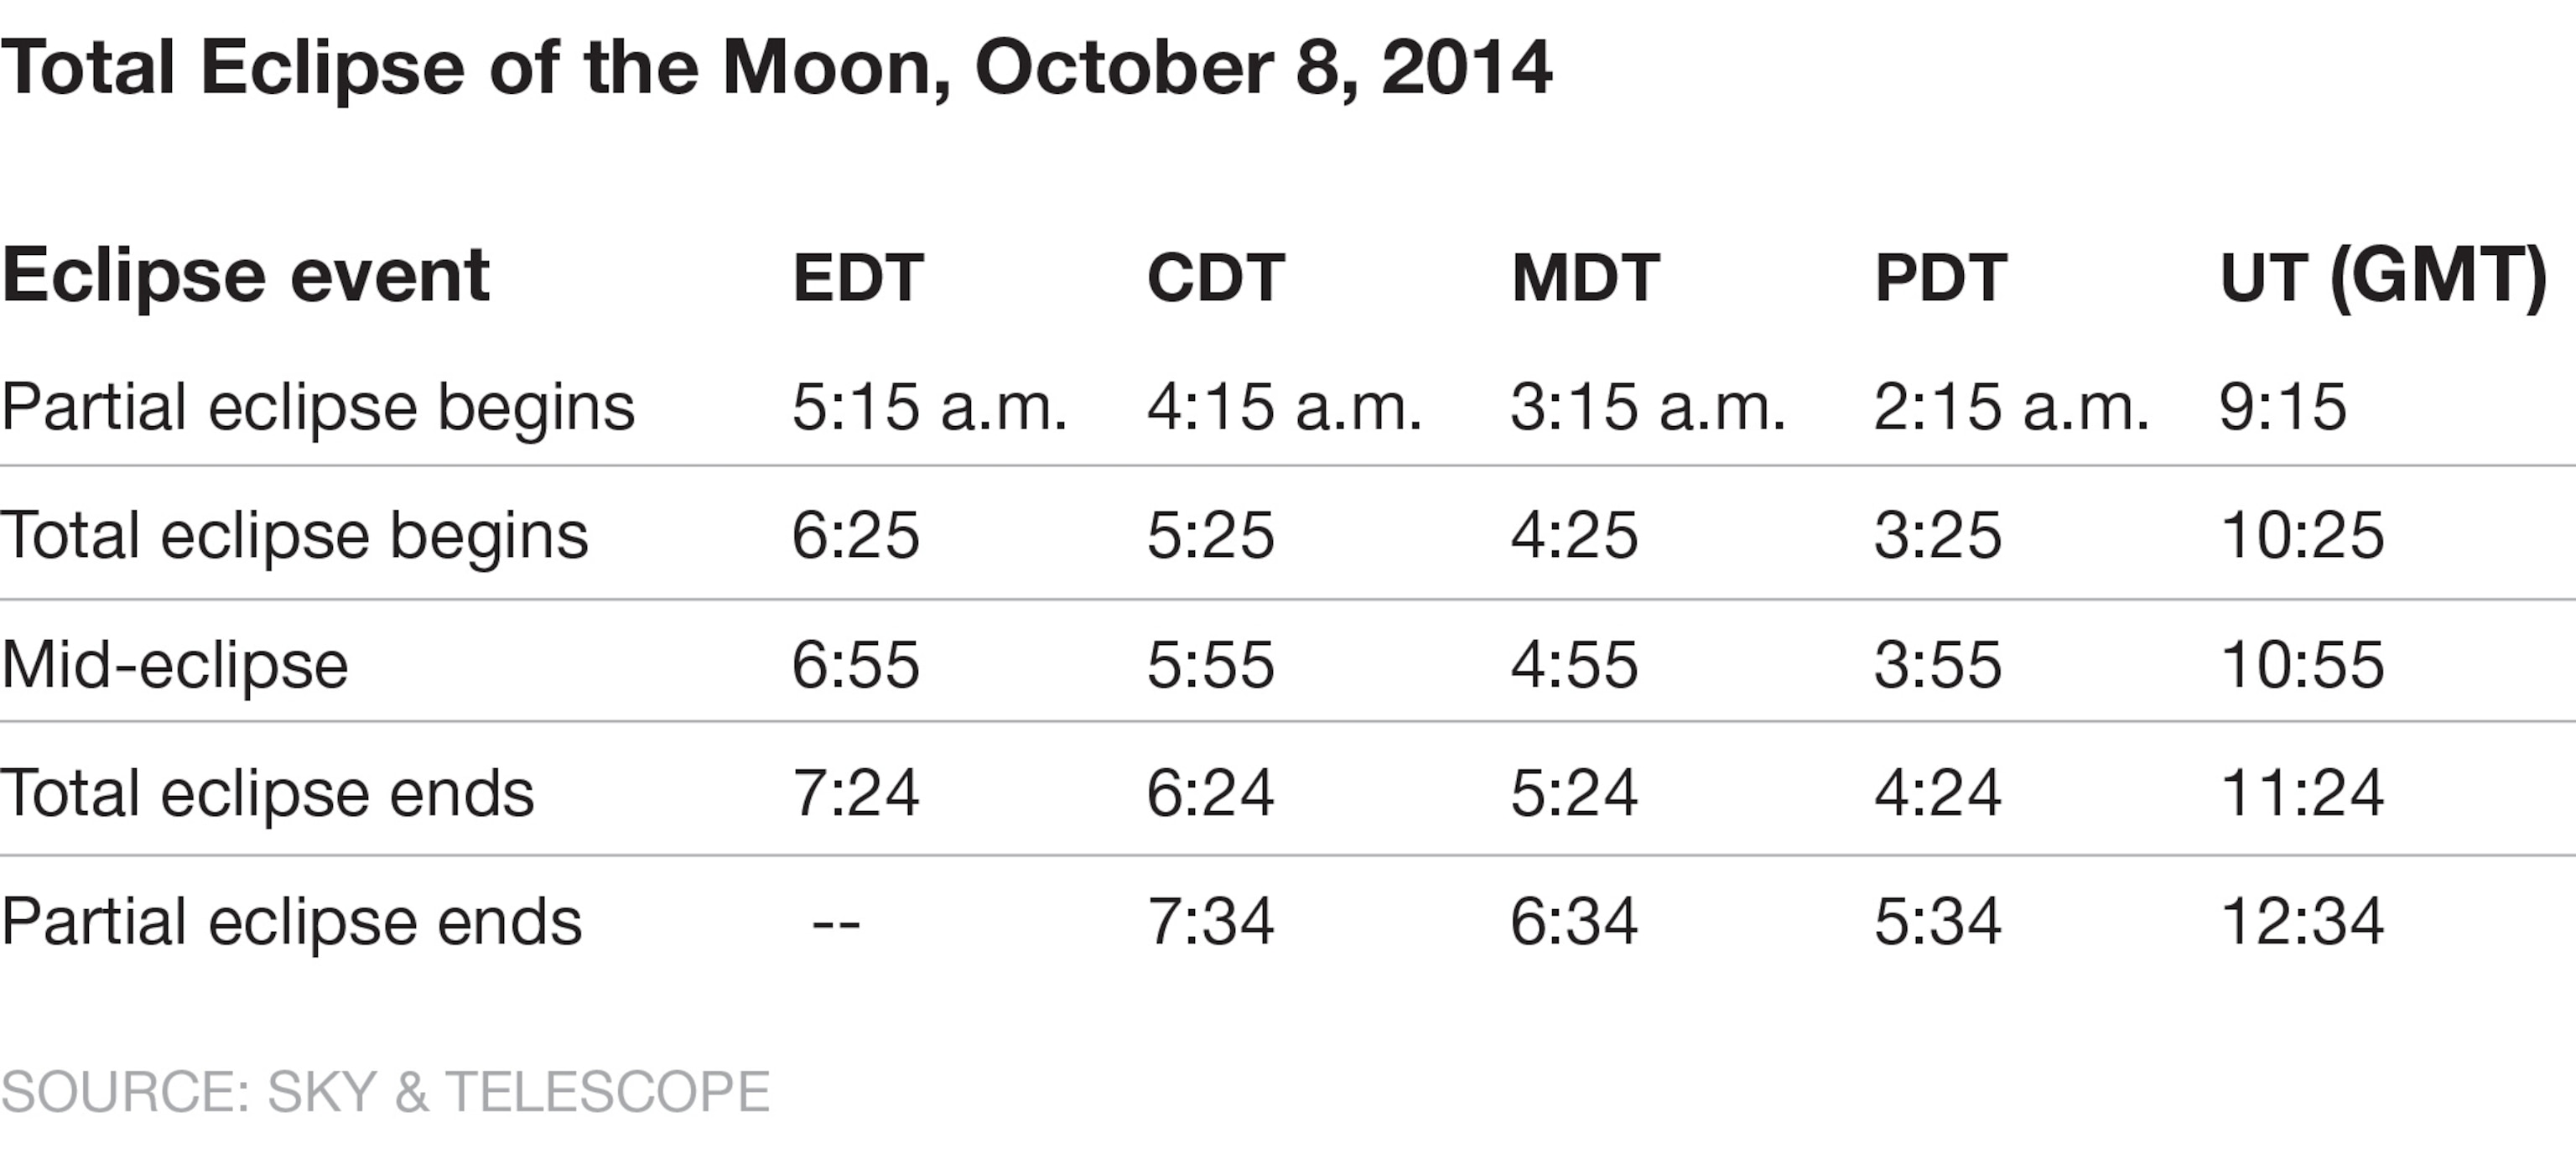Click the 12:34 UT partial eclipse end time

(x=2302, y=921)
